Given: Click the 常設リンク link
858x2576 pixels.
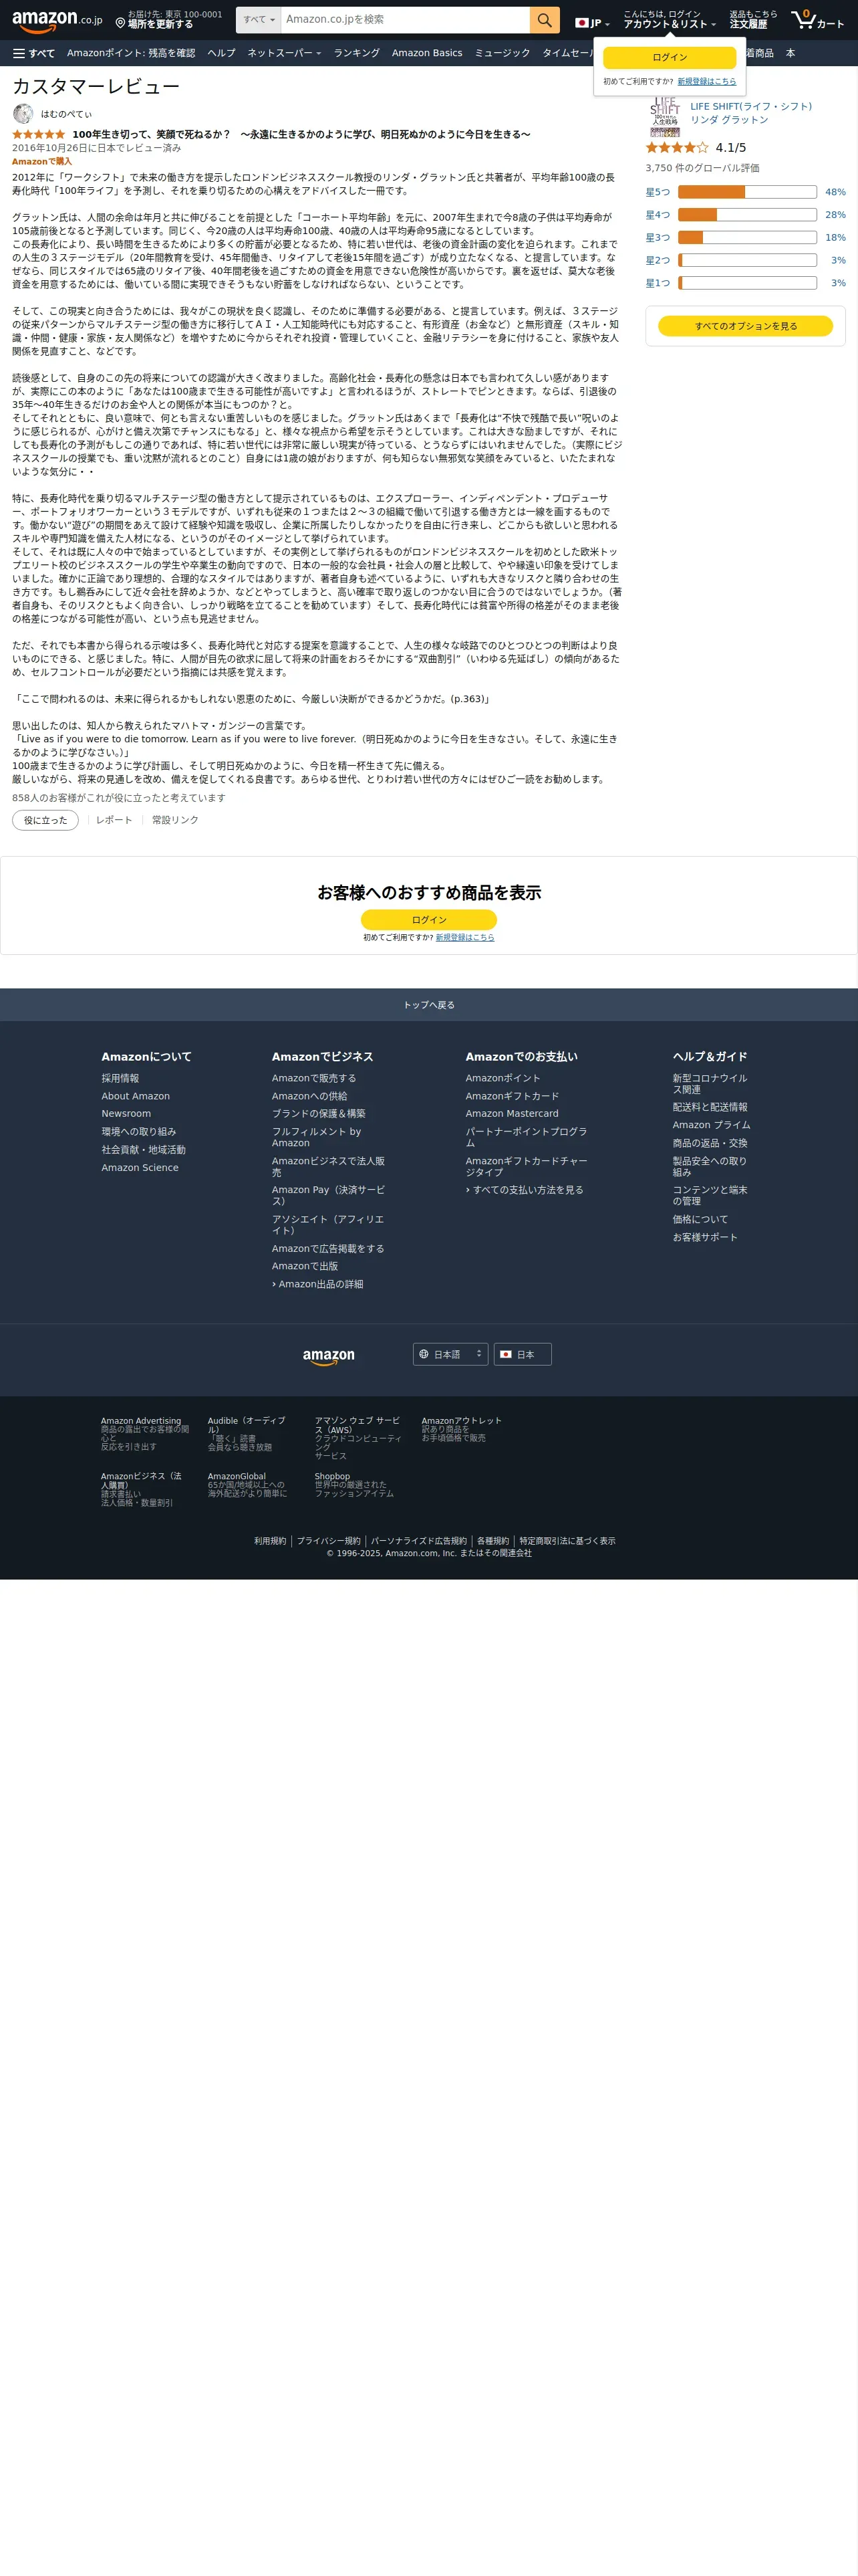Looking at the screenshot, I should [x=175, y=820].
